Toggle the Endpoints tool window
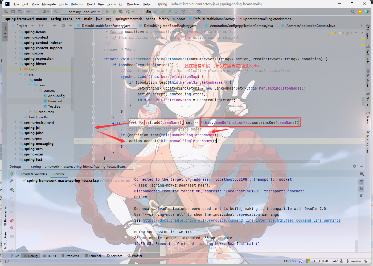 coord(368,54)
